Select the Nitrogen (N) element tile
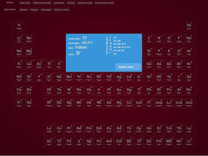208x156 pixels. pos(159,39)
